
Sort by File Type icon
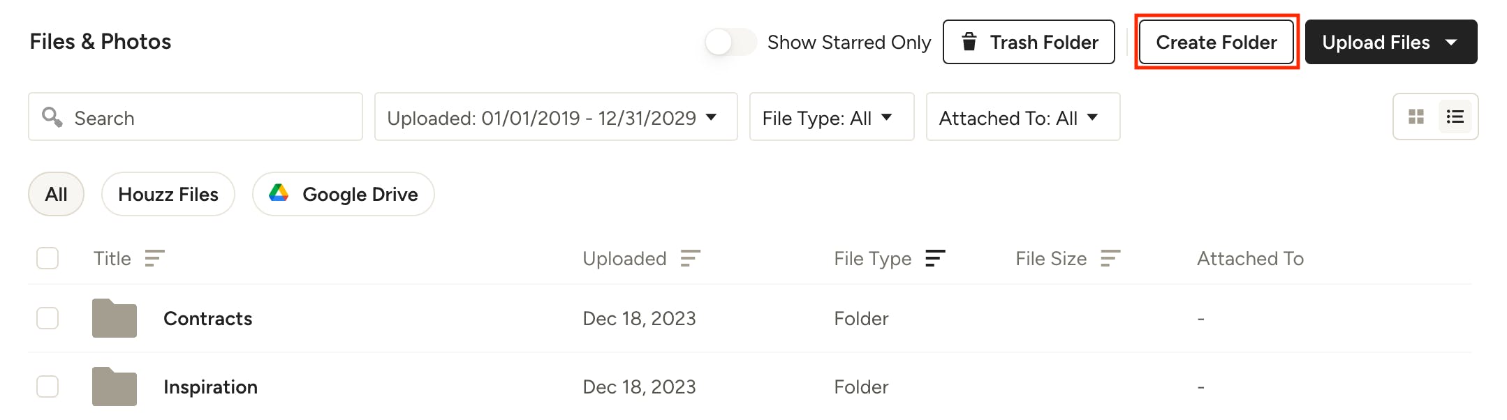pos(934,259)
